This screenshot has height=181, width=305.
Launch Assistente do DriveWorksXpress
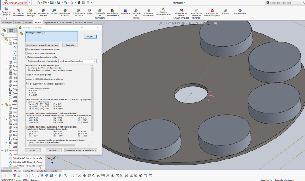212,13
